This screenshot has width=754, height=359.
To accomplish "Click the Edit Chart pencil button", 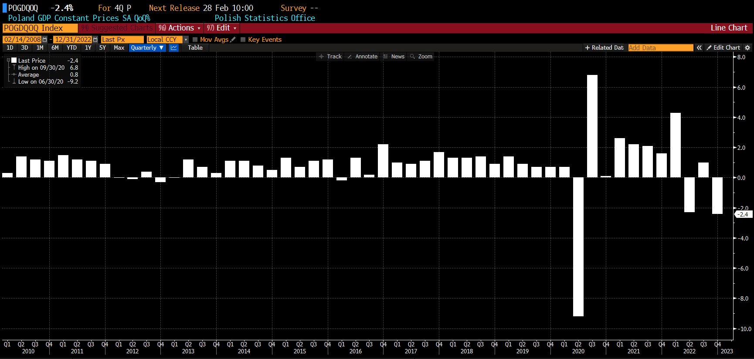I will coord(723,48).
